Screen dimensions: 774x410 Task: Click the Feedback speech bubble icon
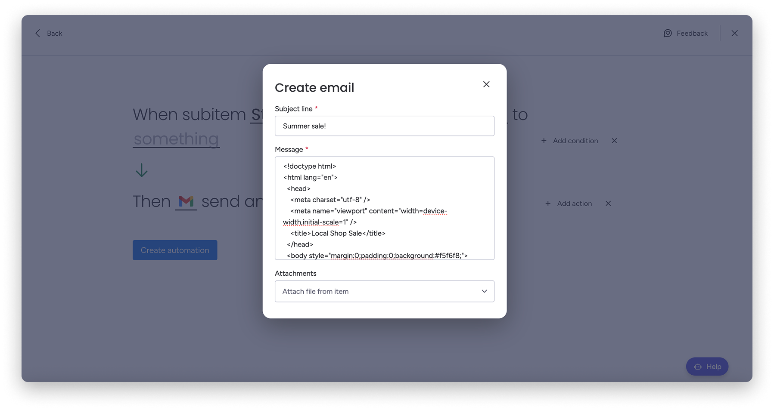pos(667,33)
